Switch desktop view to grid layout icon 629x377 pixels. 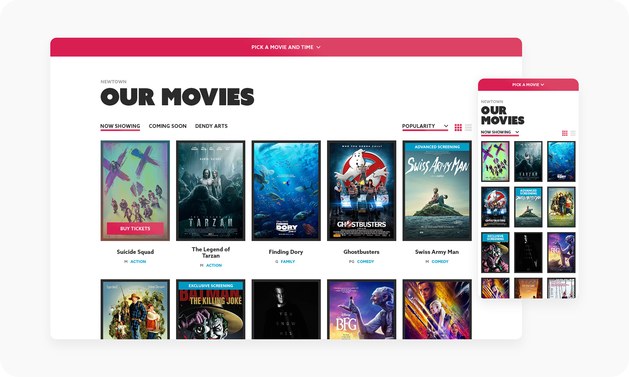coord(458,128)
